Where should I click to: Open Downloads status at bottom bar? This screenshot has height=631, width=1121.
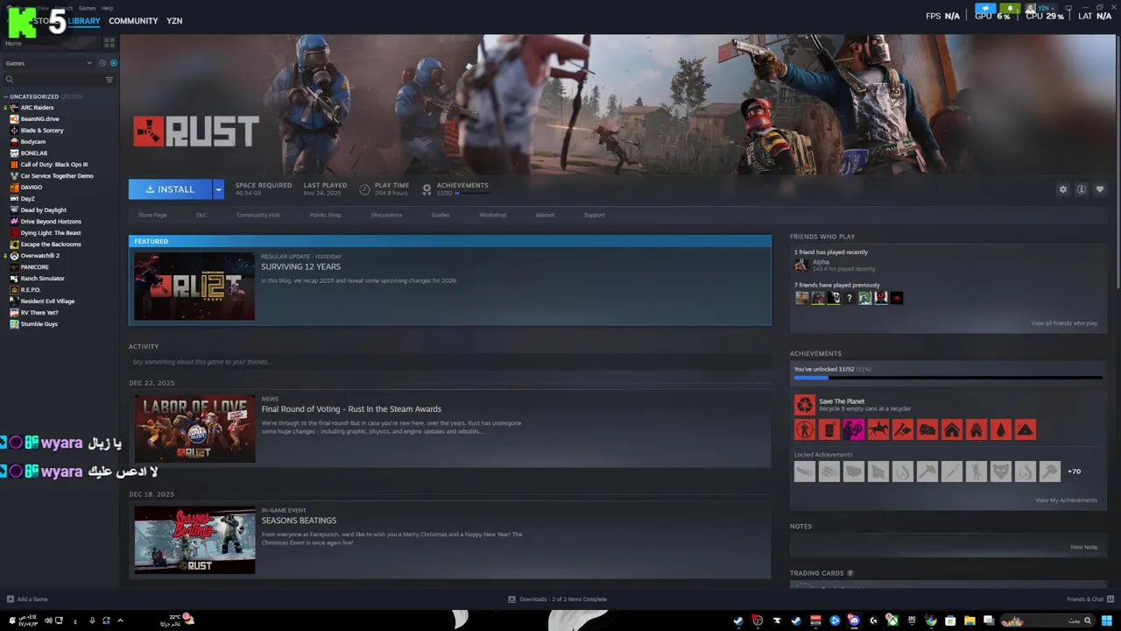pyautogui.click(x=557, y=599)
